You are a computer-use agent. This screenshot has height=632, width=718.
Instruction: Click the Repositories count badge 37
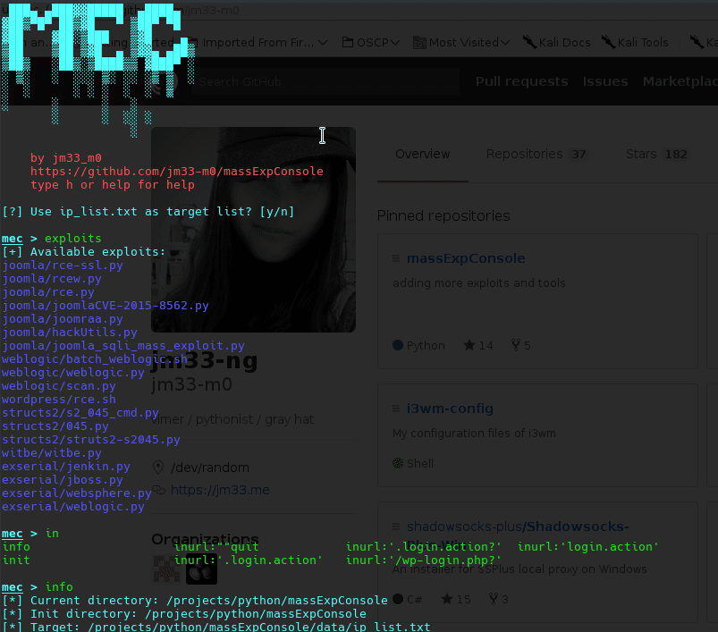[x=579, y=155]
